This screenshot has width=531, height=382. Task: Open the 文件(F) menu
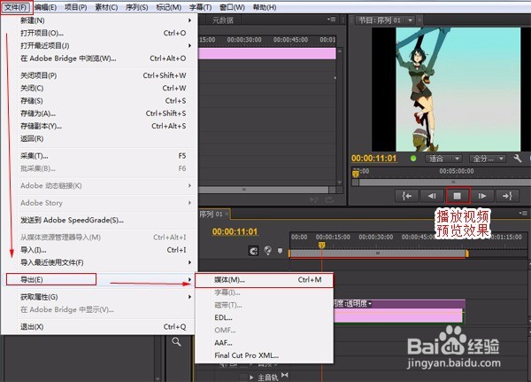pos(16,7)
